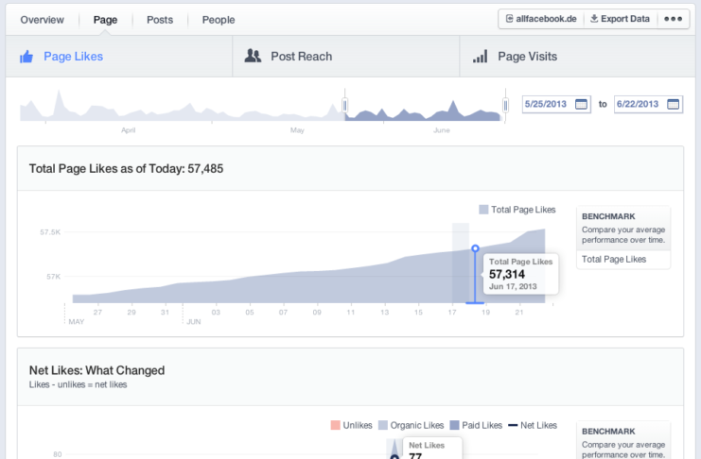Click the Page Visits bar chart icon
The image size is (701, 459).
click(x=481, y=57)
